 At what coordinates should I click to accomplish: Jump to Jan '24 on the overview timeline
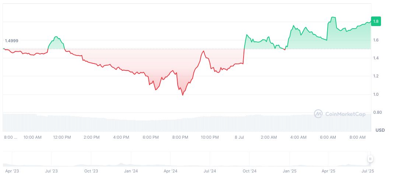pyautogui.click(x=131, y=171)
